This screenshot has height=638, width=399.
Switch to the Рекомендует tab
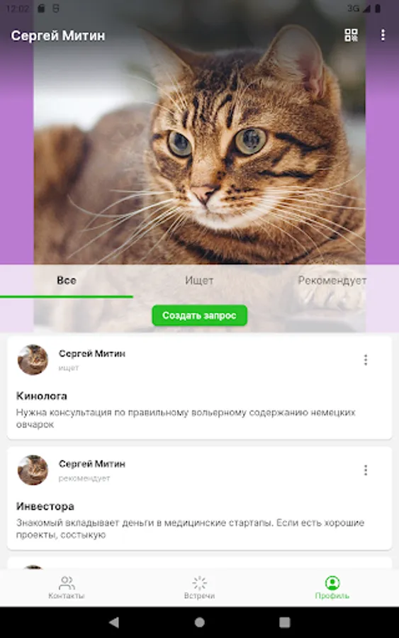click(332, 281)
